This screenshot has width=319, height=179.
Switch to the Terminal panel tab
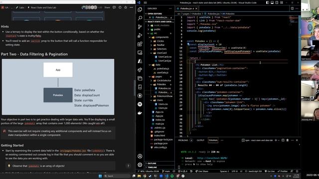213,140
